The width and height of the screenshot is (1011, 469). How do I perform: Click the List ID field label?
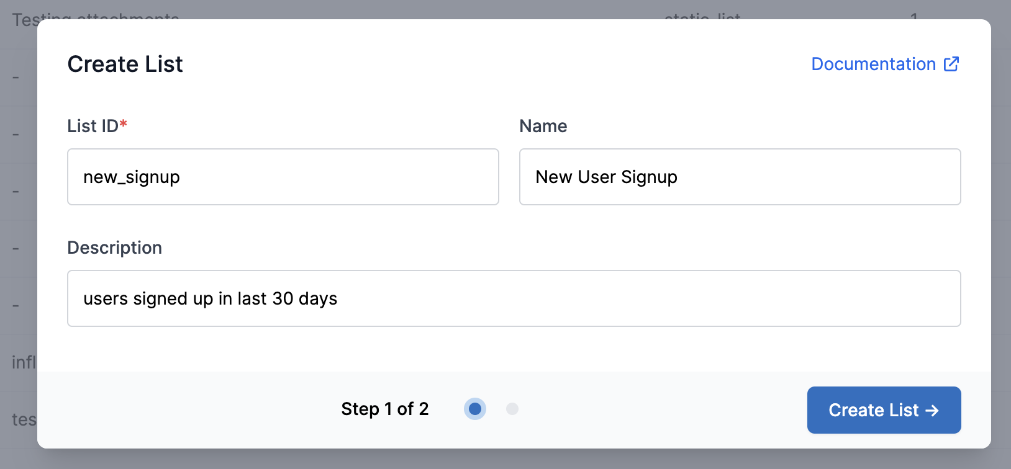coord(93,126)
